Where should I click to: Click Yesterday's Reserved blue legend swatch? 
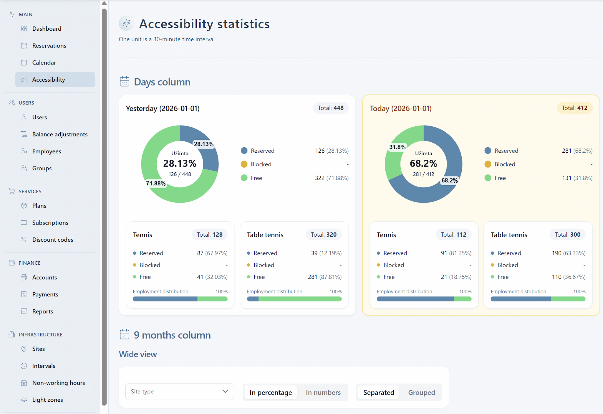(x=244, y=151)
